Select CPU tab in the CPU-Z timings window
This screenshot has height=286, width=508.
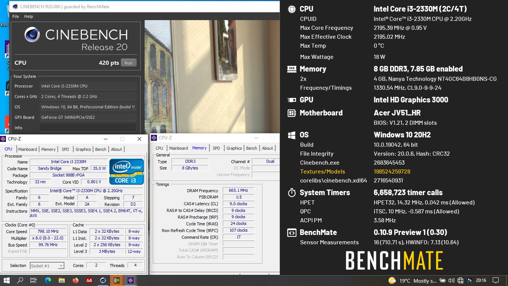[x=160, y=148]
